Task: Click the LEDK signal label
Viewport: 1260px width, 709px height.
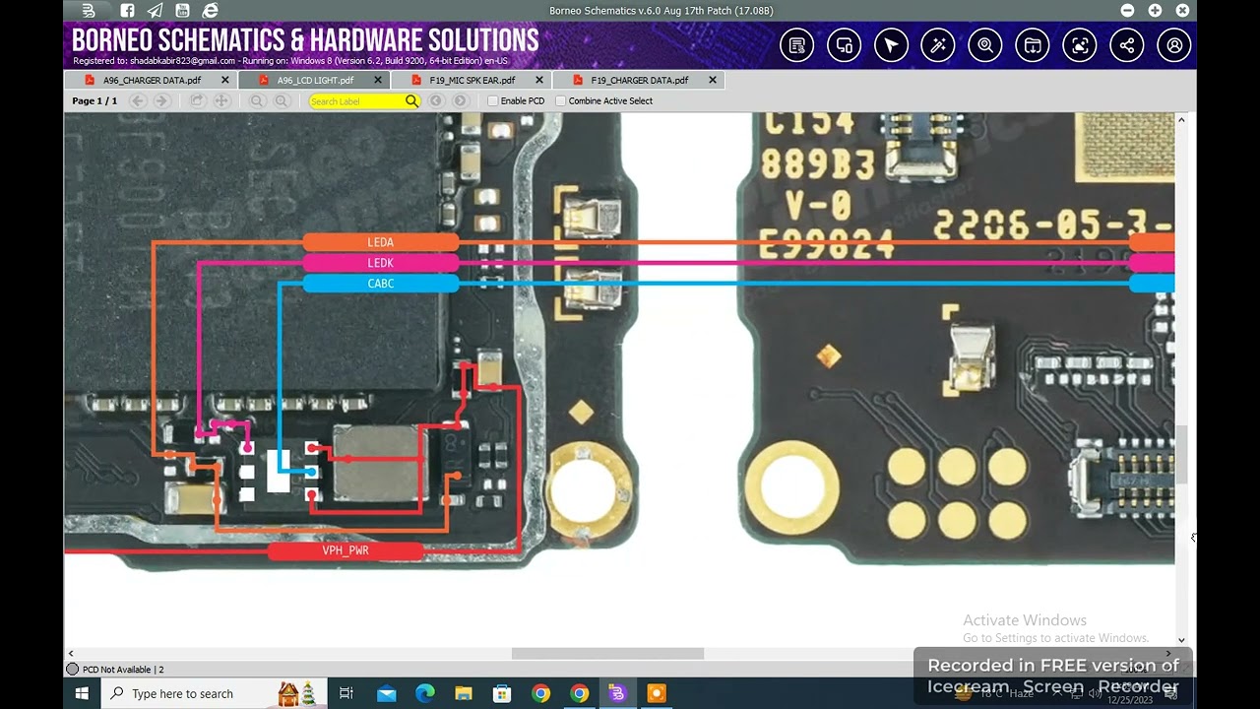Action: (x=380, y=263)
